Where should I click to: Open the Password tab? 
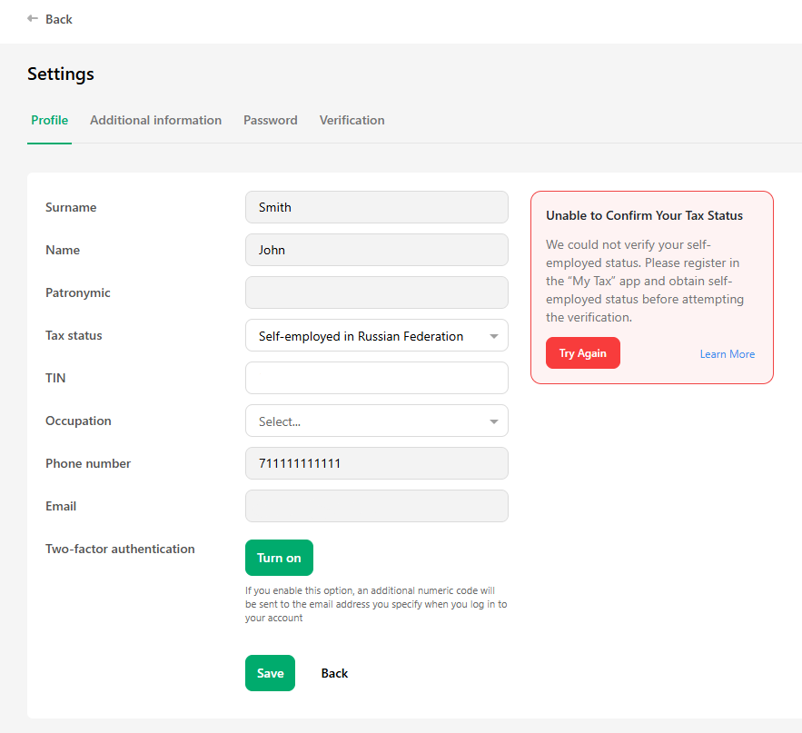[x=271, y=120]
